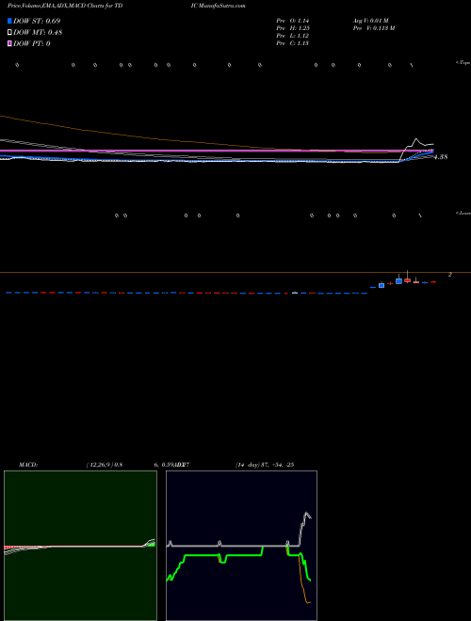Click the chart title 'Price,Volume,EMA,ADX,MACD Charts'
Viewport: 471px width, 621px height.
click(57, 6)
